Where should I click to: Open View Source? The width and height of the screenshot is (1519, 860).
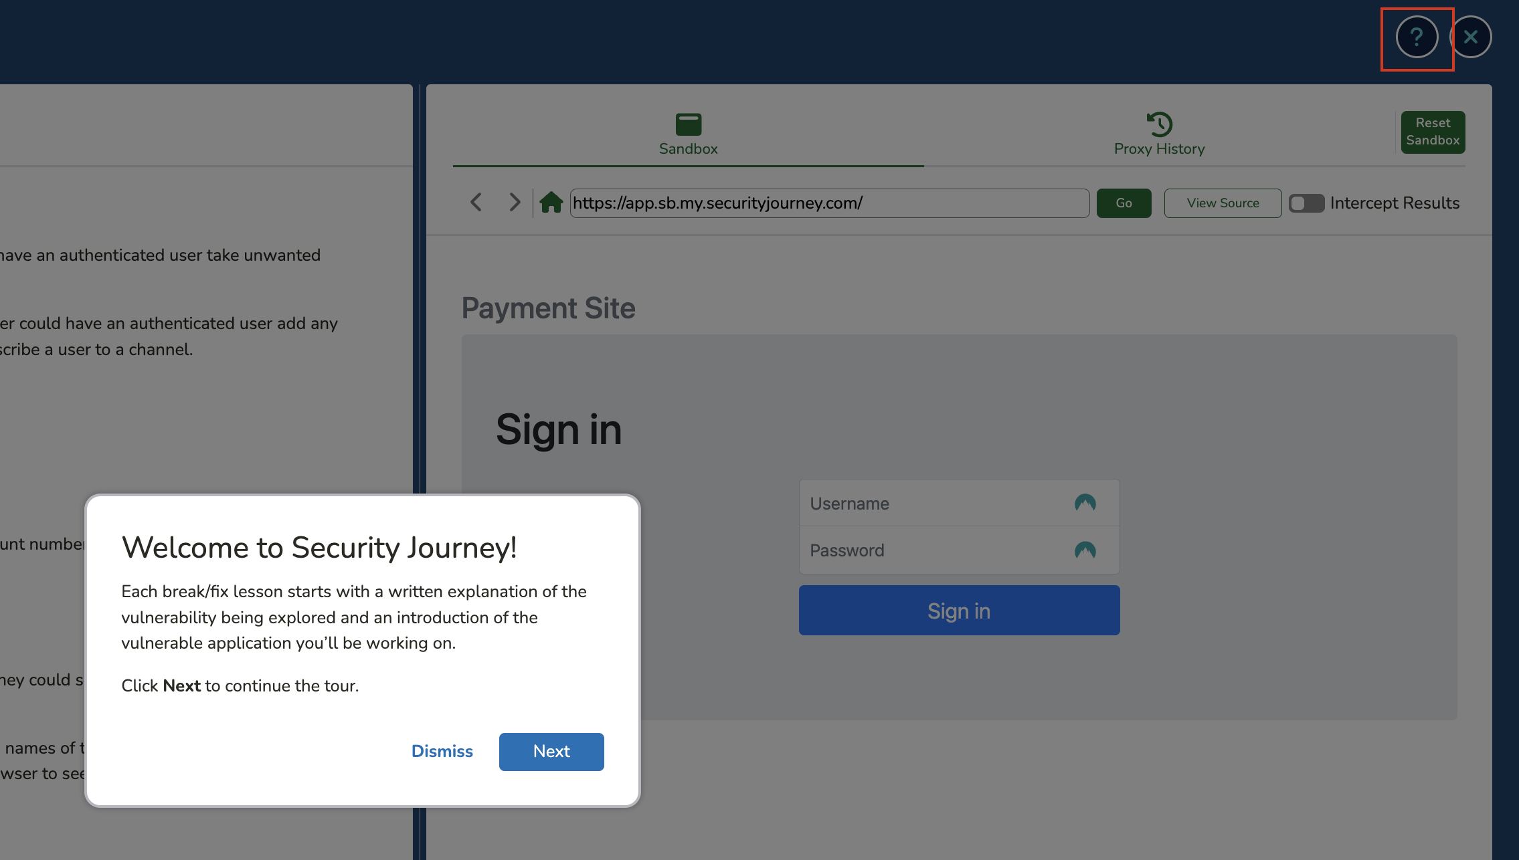[x=1223, y=203]
